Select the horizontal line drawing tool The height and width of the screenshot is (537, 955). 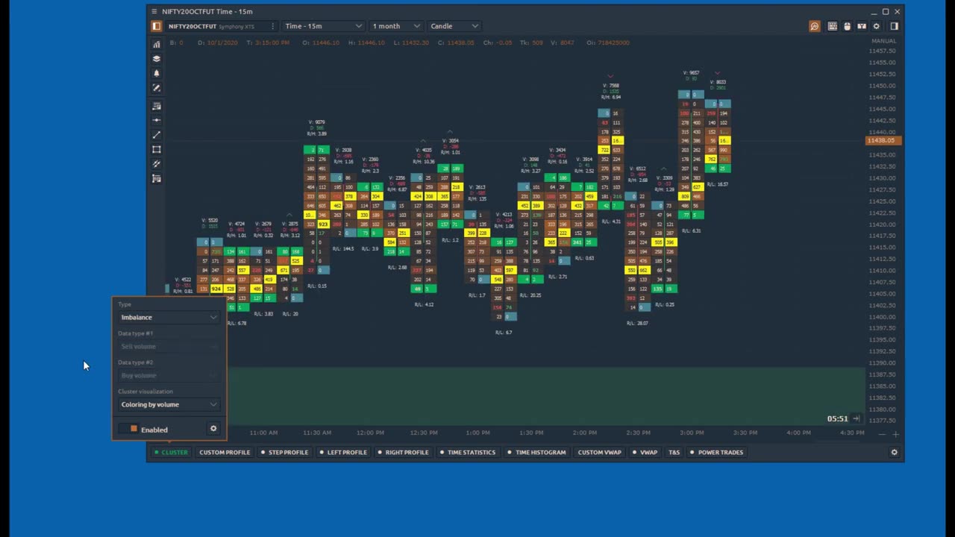click(x=157, y=120)
